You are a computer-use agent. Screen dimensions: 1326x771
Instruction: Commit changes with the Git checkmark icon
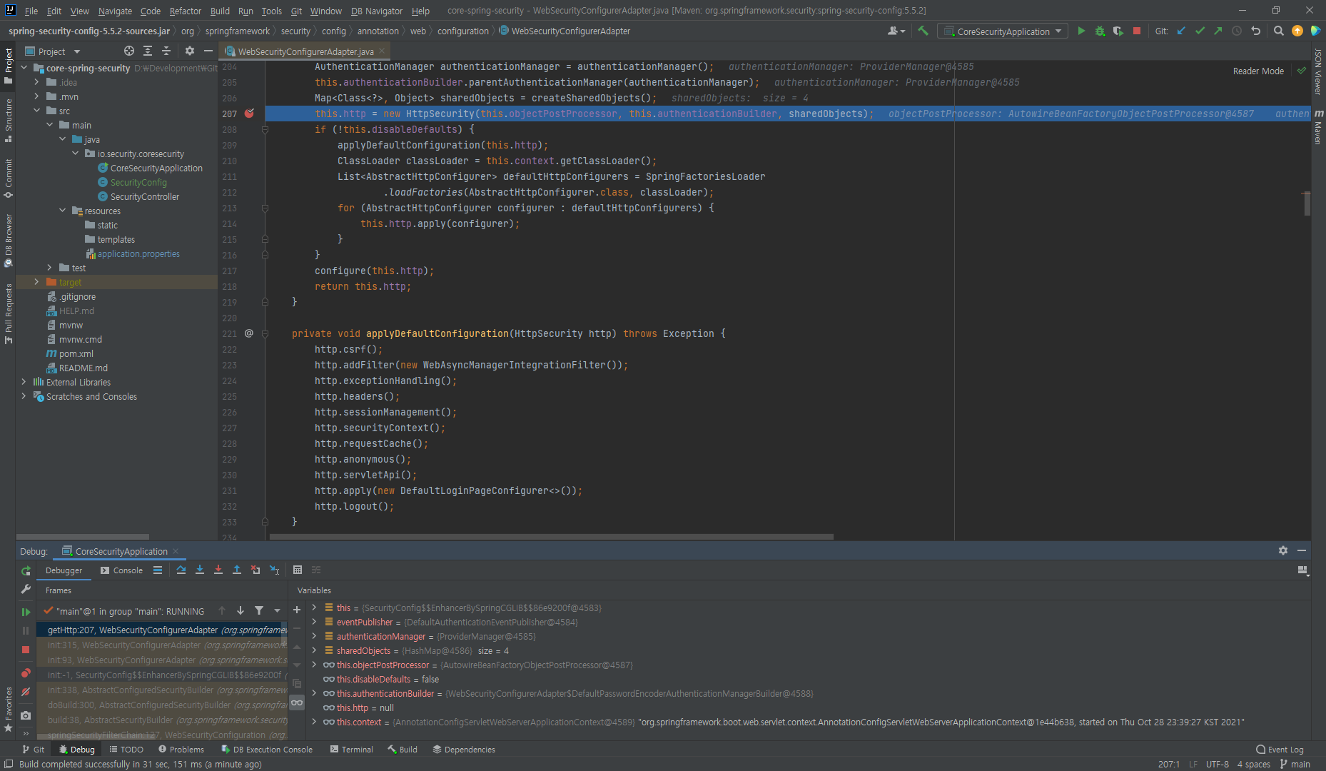(x=1200, y=31)
